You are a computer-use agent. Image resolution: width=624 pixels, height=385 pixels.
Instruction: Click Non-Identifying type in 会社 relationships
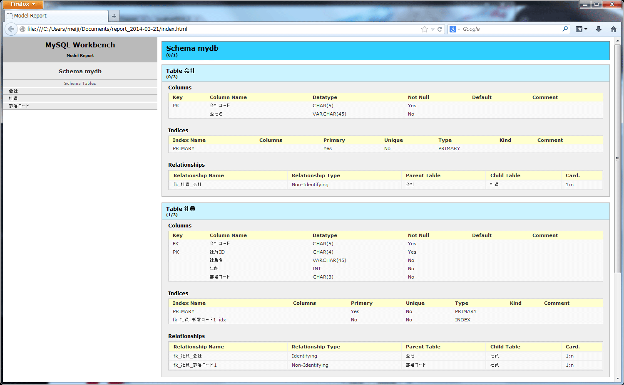pos(310,185)
